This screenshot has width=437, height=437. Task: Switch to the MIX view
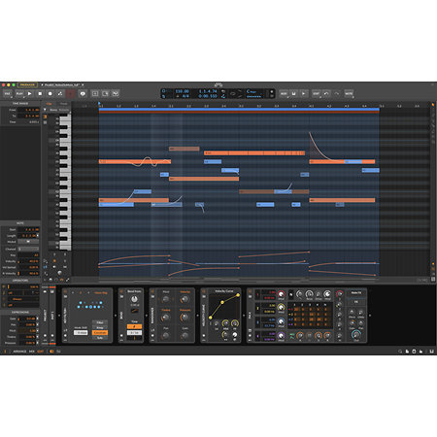[x=32, y=352]
